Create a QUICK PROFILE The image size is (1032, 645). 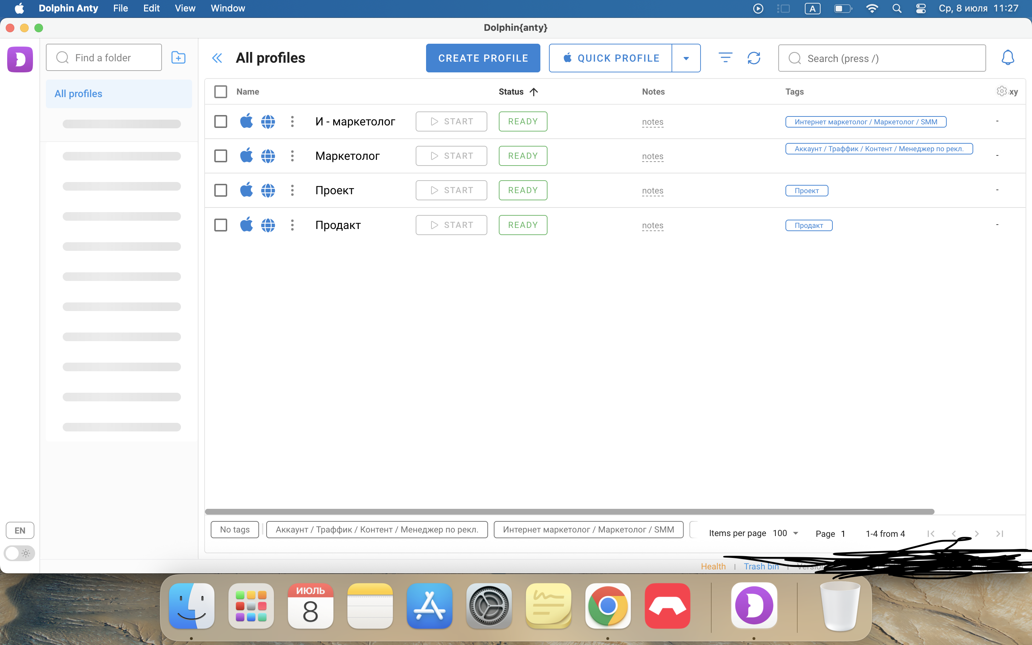(x=611, y=58)
